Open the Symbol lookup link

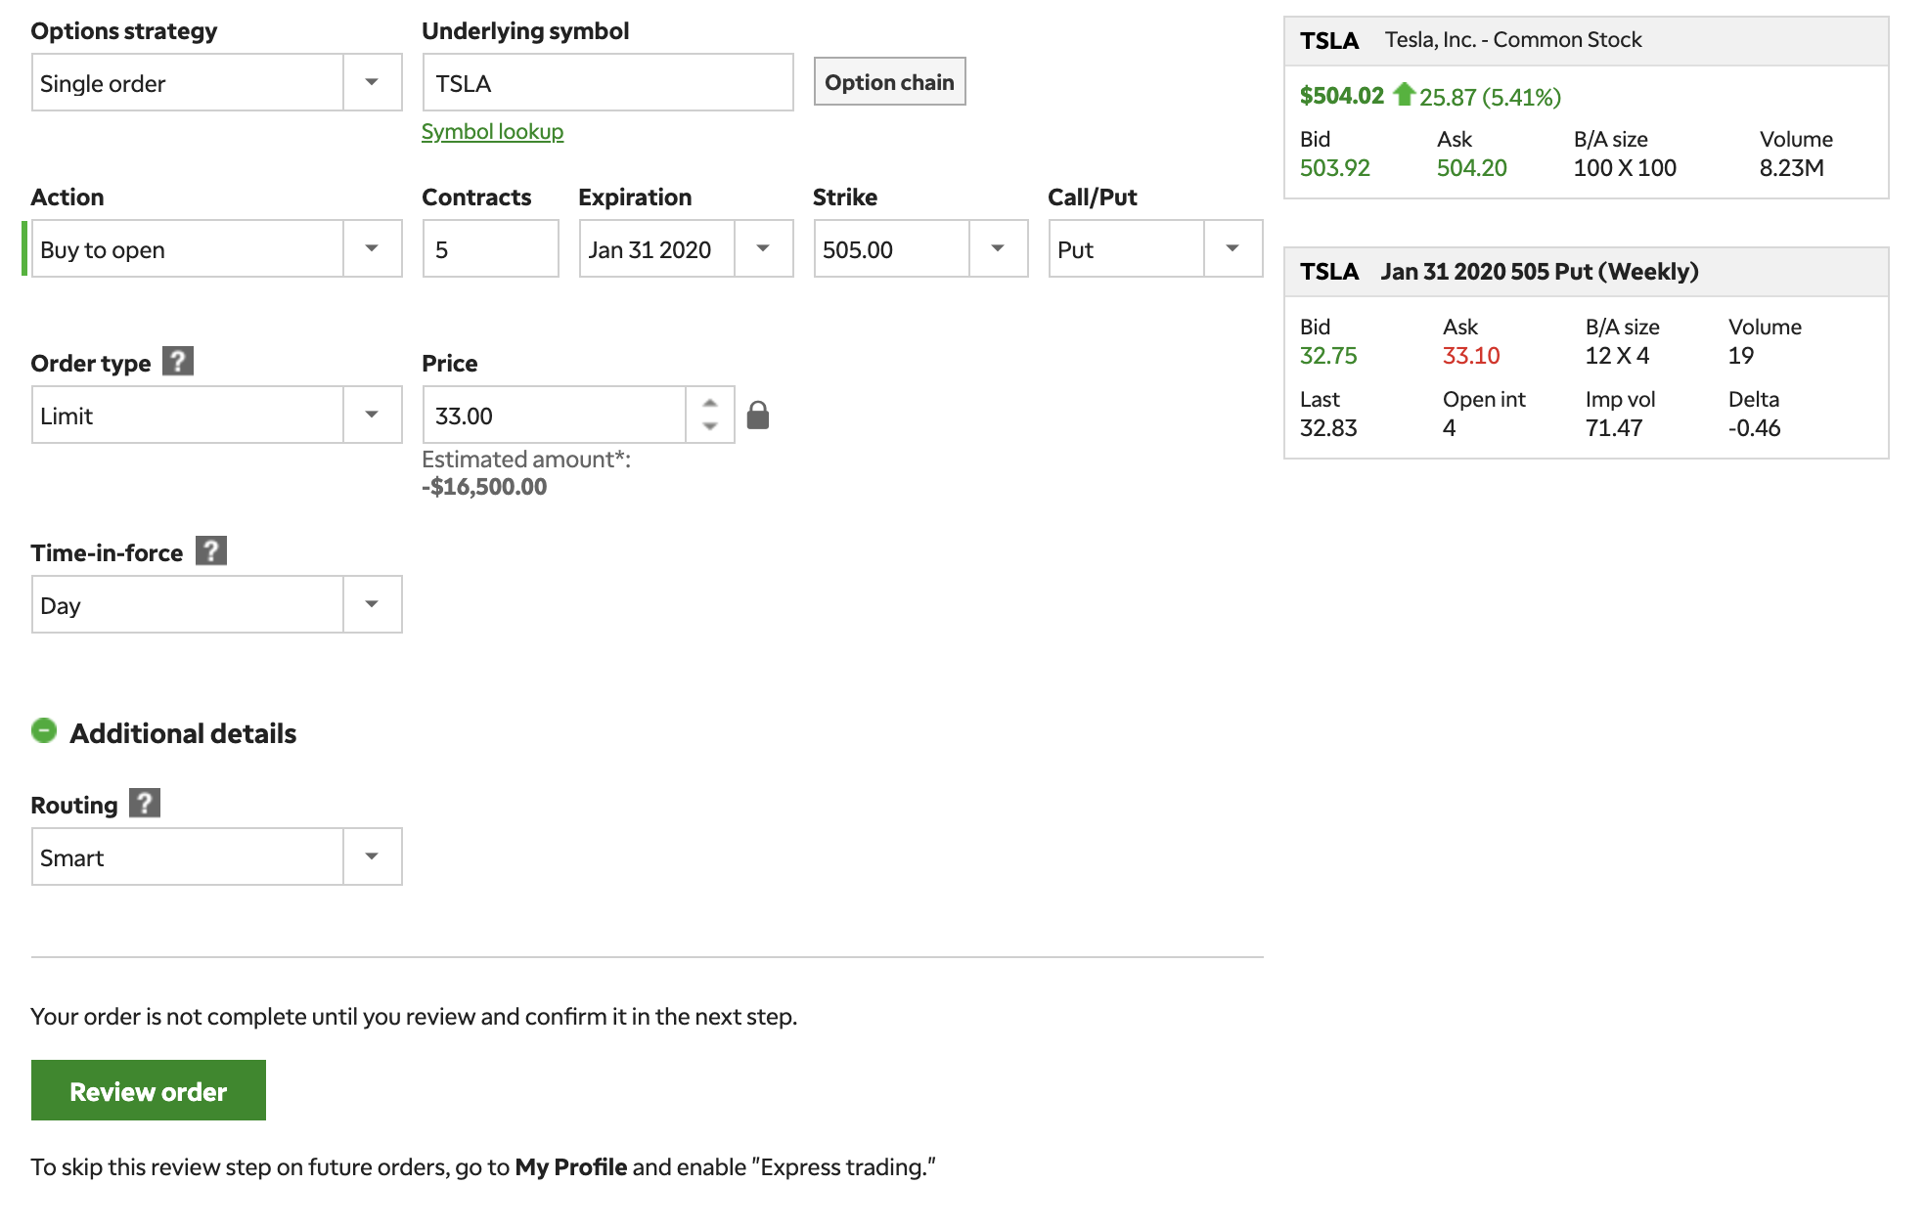coord(492,132)
